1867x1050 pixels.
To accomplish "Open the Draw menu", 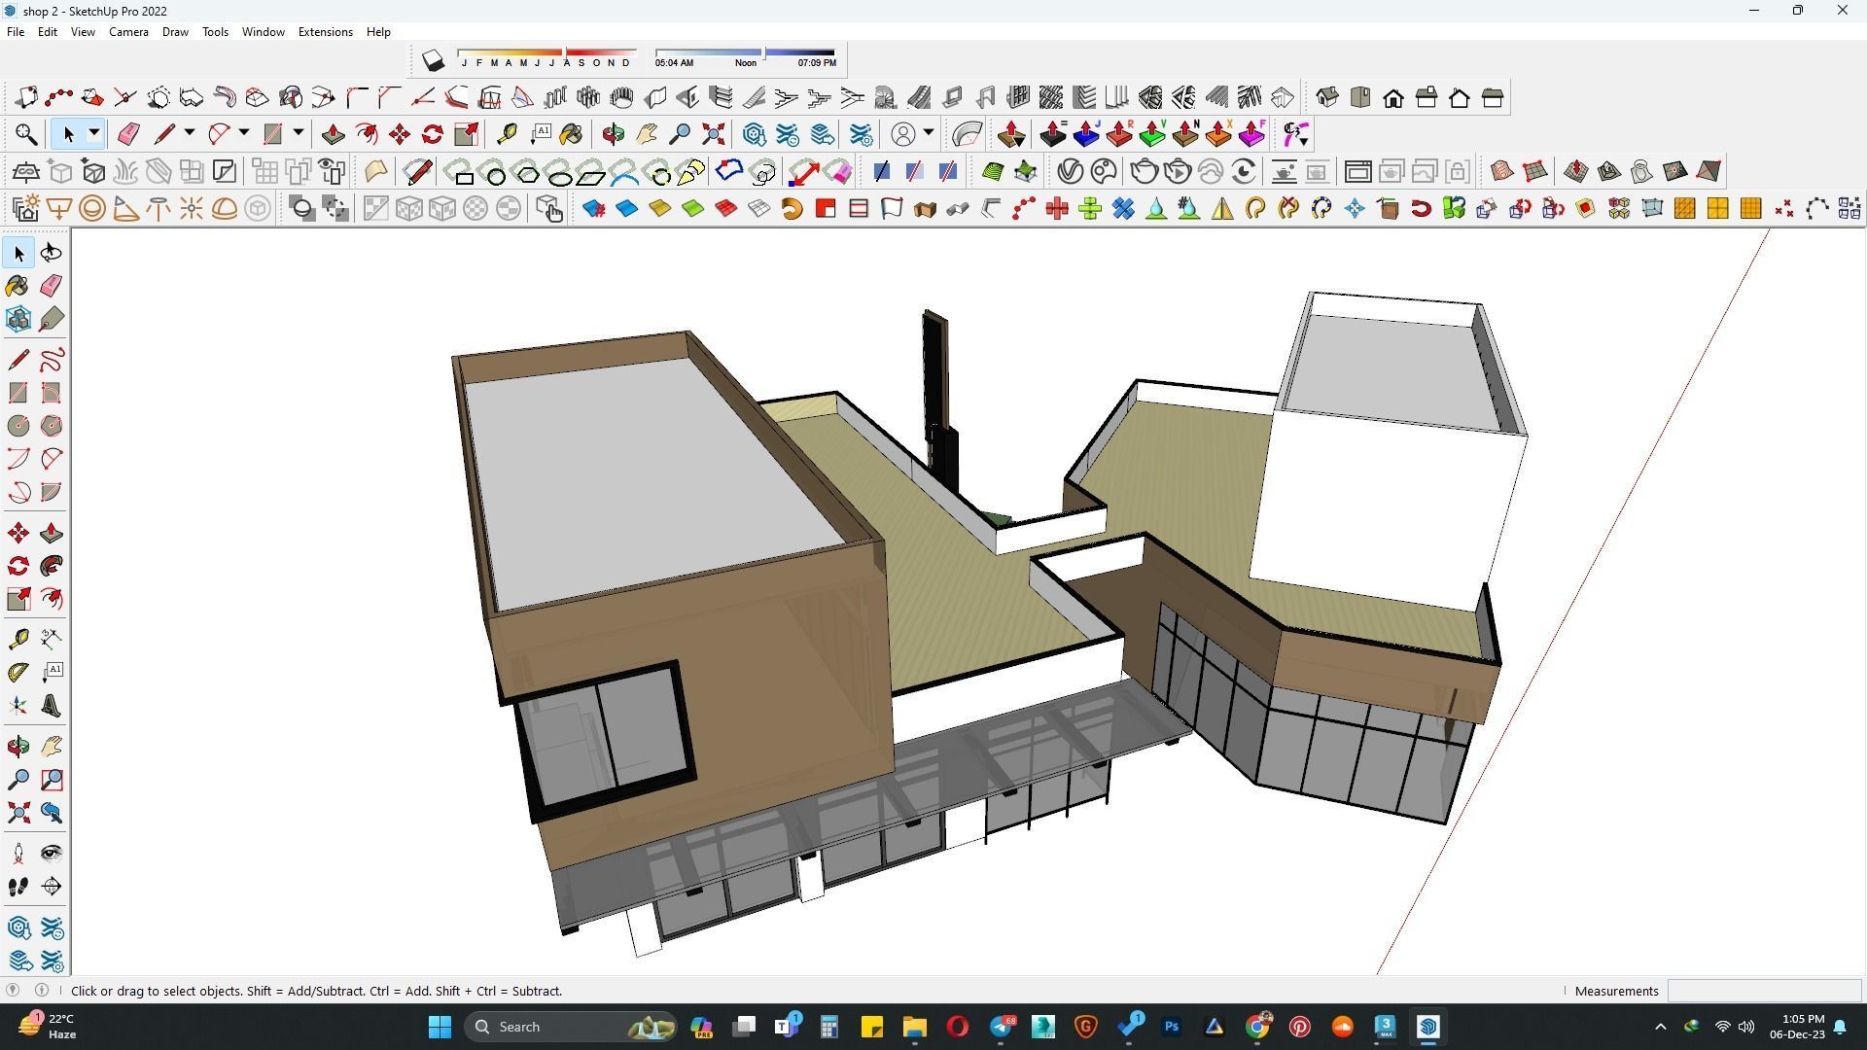I will pos(175,32).
